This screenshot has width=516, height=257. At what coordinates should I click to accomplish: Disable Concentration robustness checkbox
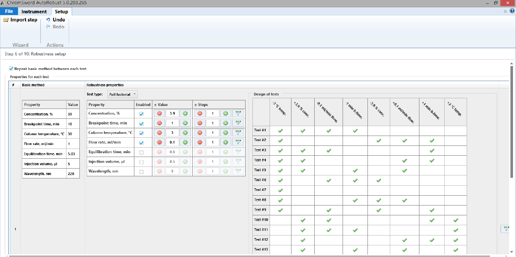(141, 114)
